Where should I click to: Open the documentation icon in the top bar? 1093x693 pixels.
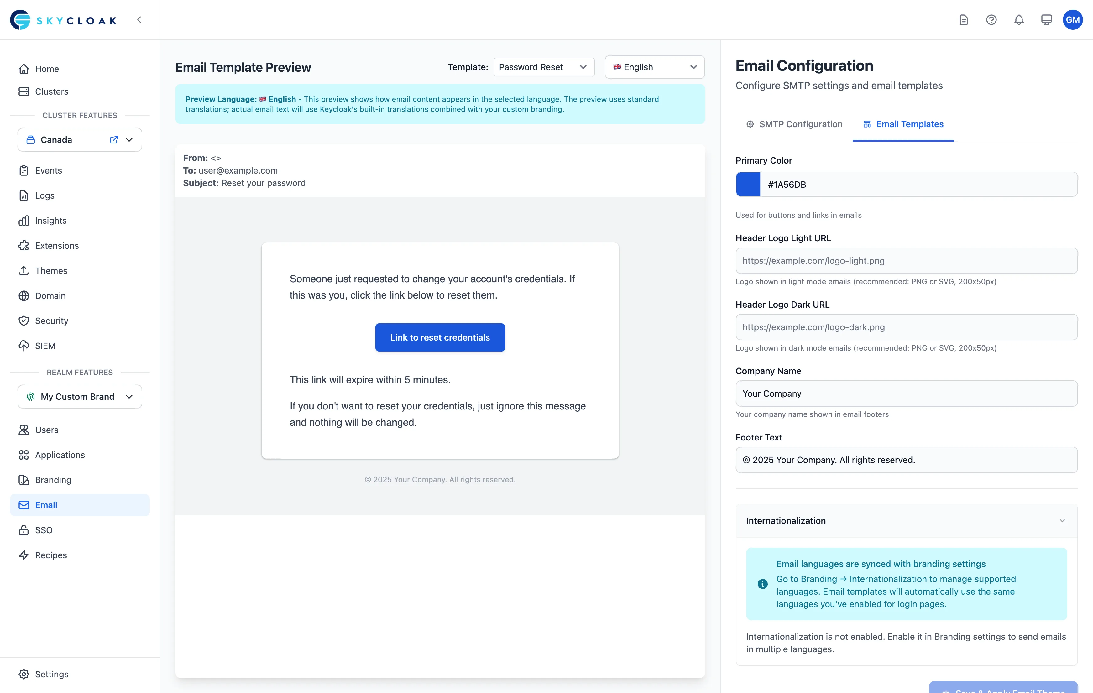[964, 19]
